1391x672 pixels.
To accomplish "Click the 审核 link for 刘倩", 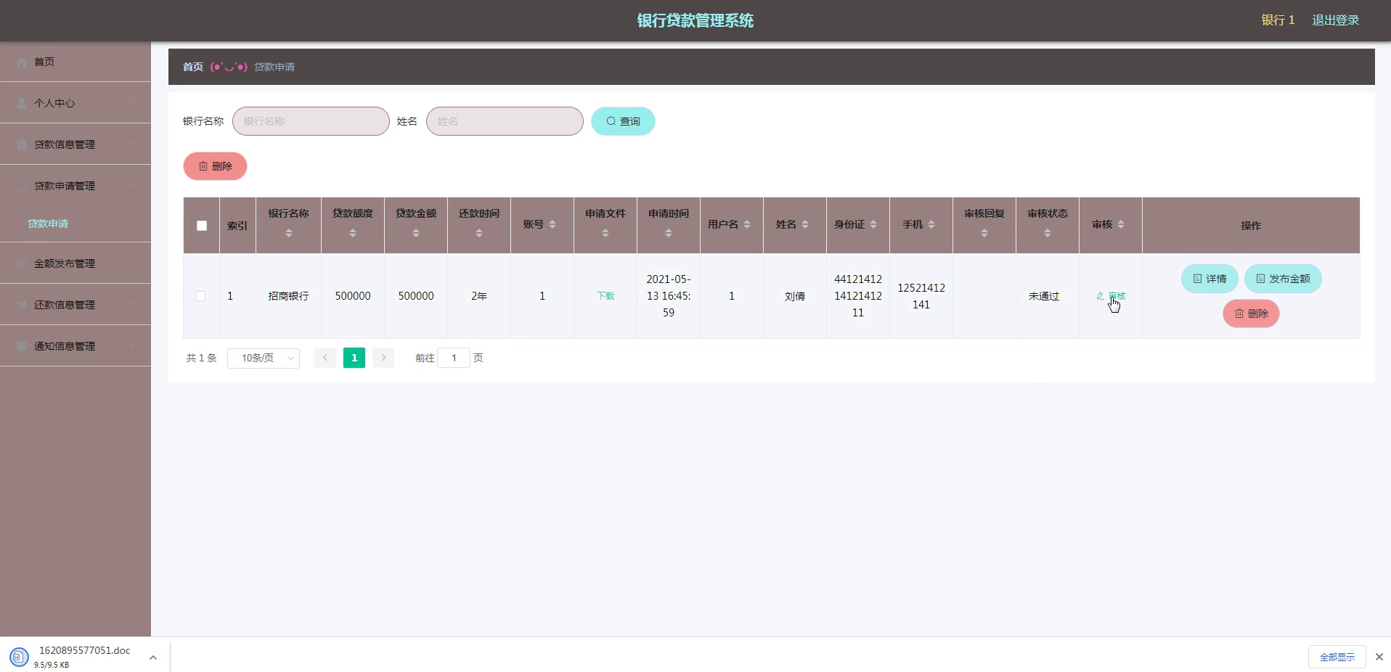I will 1111,296.
